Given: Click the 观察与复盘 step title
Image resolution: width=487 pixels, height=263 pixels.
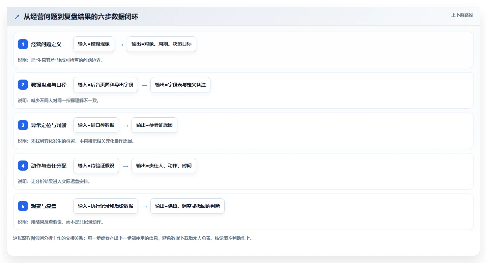Looking at the screenshot, I should click(44, 206).
